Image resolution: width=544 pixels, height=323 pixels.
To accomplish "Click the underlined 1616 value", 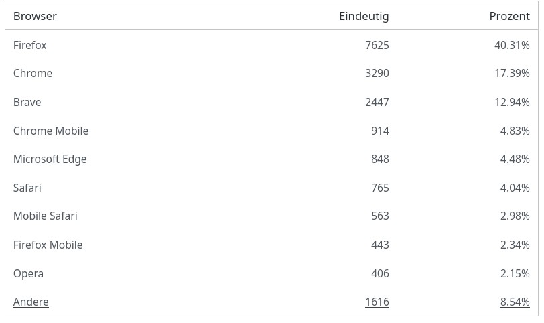I will pos(377,302).
